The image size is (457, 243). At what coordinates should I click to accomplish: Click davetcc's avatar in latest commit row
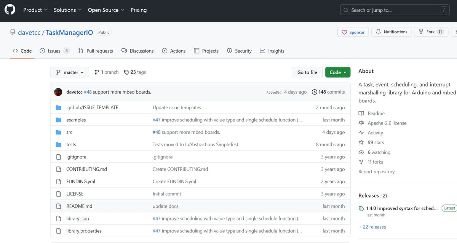58,92
